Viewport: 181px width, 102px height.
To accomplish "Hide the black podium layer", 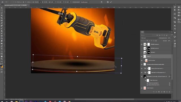I will (x=142, y=65).
